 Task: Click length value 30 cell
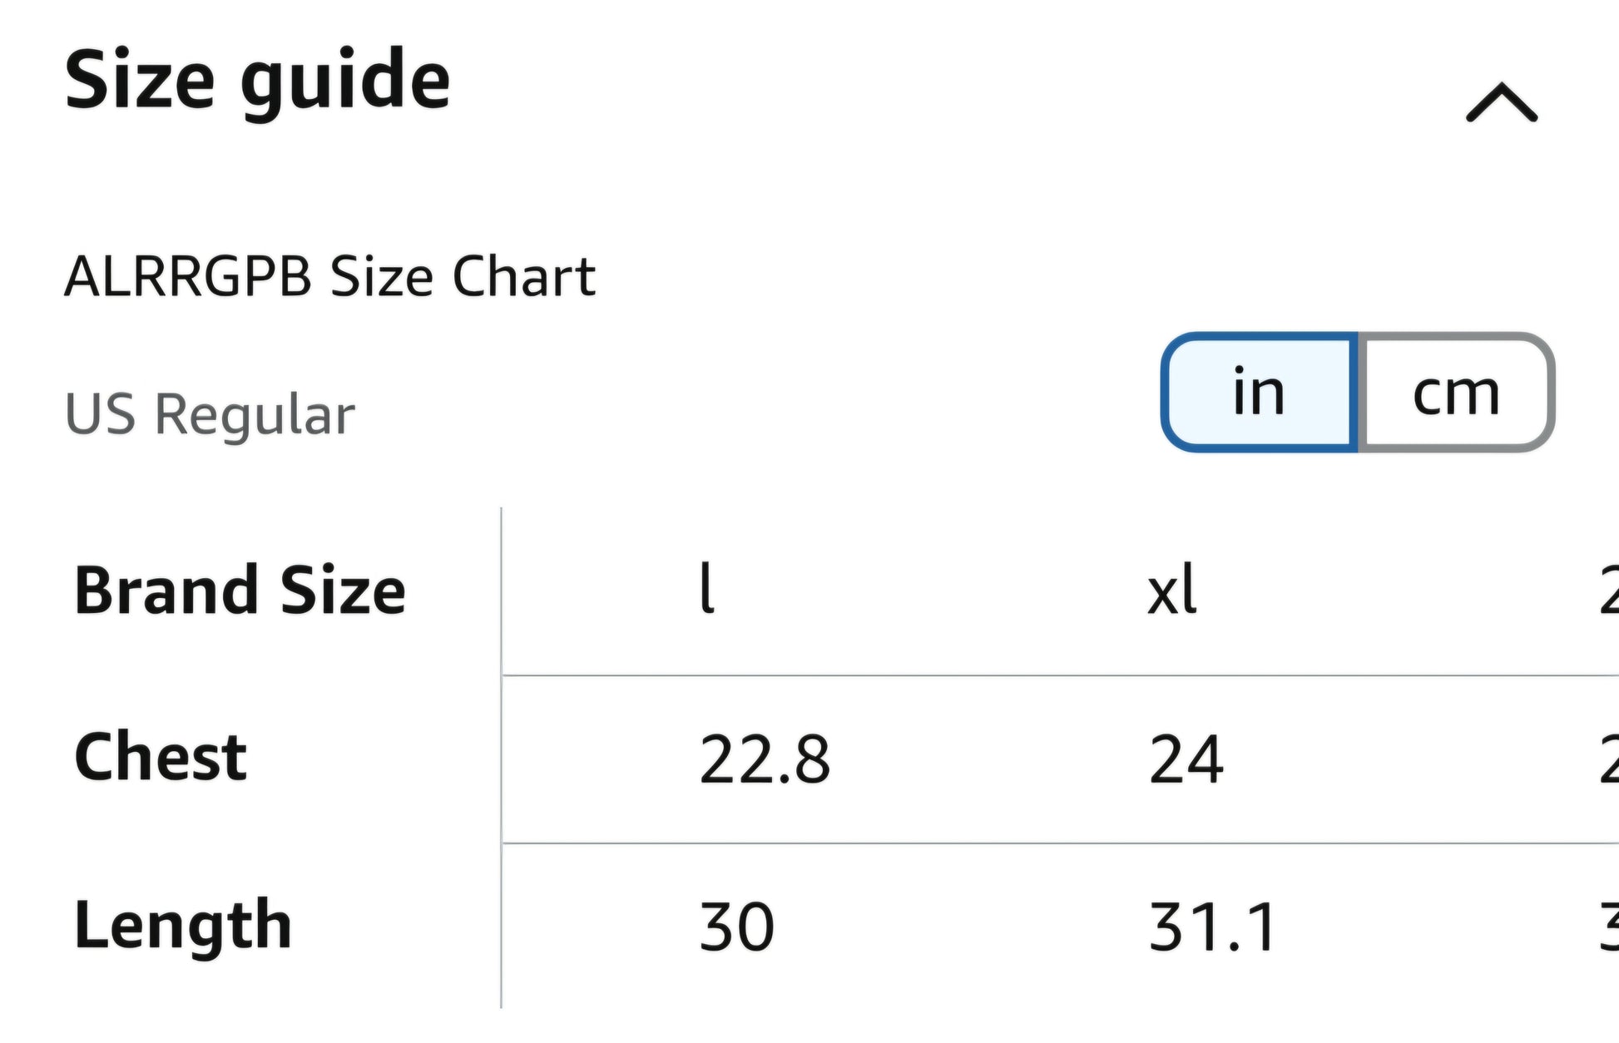click(x=736, y=927)
